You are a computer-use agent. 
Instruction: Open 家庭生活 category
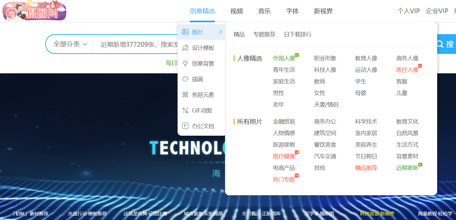[284, 81]
